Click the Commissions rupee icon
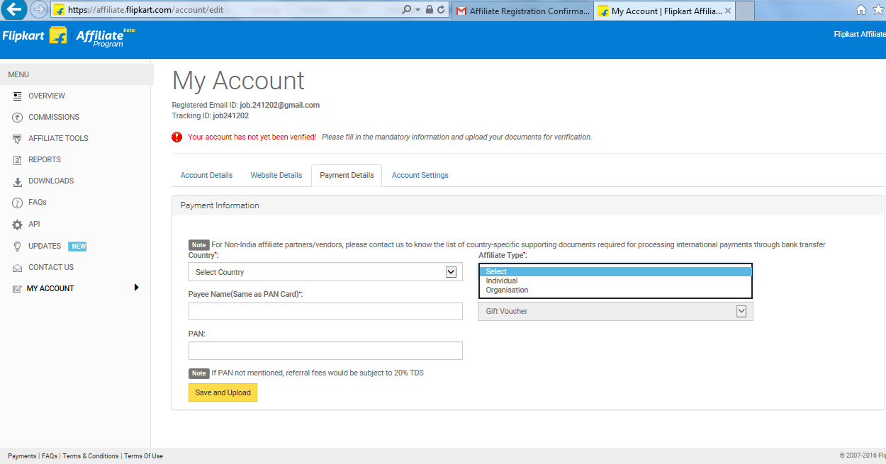Image resolution: width=886 pixels, height=464 pixels. (18, 117)
